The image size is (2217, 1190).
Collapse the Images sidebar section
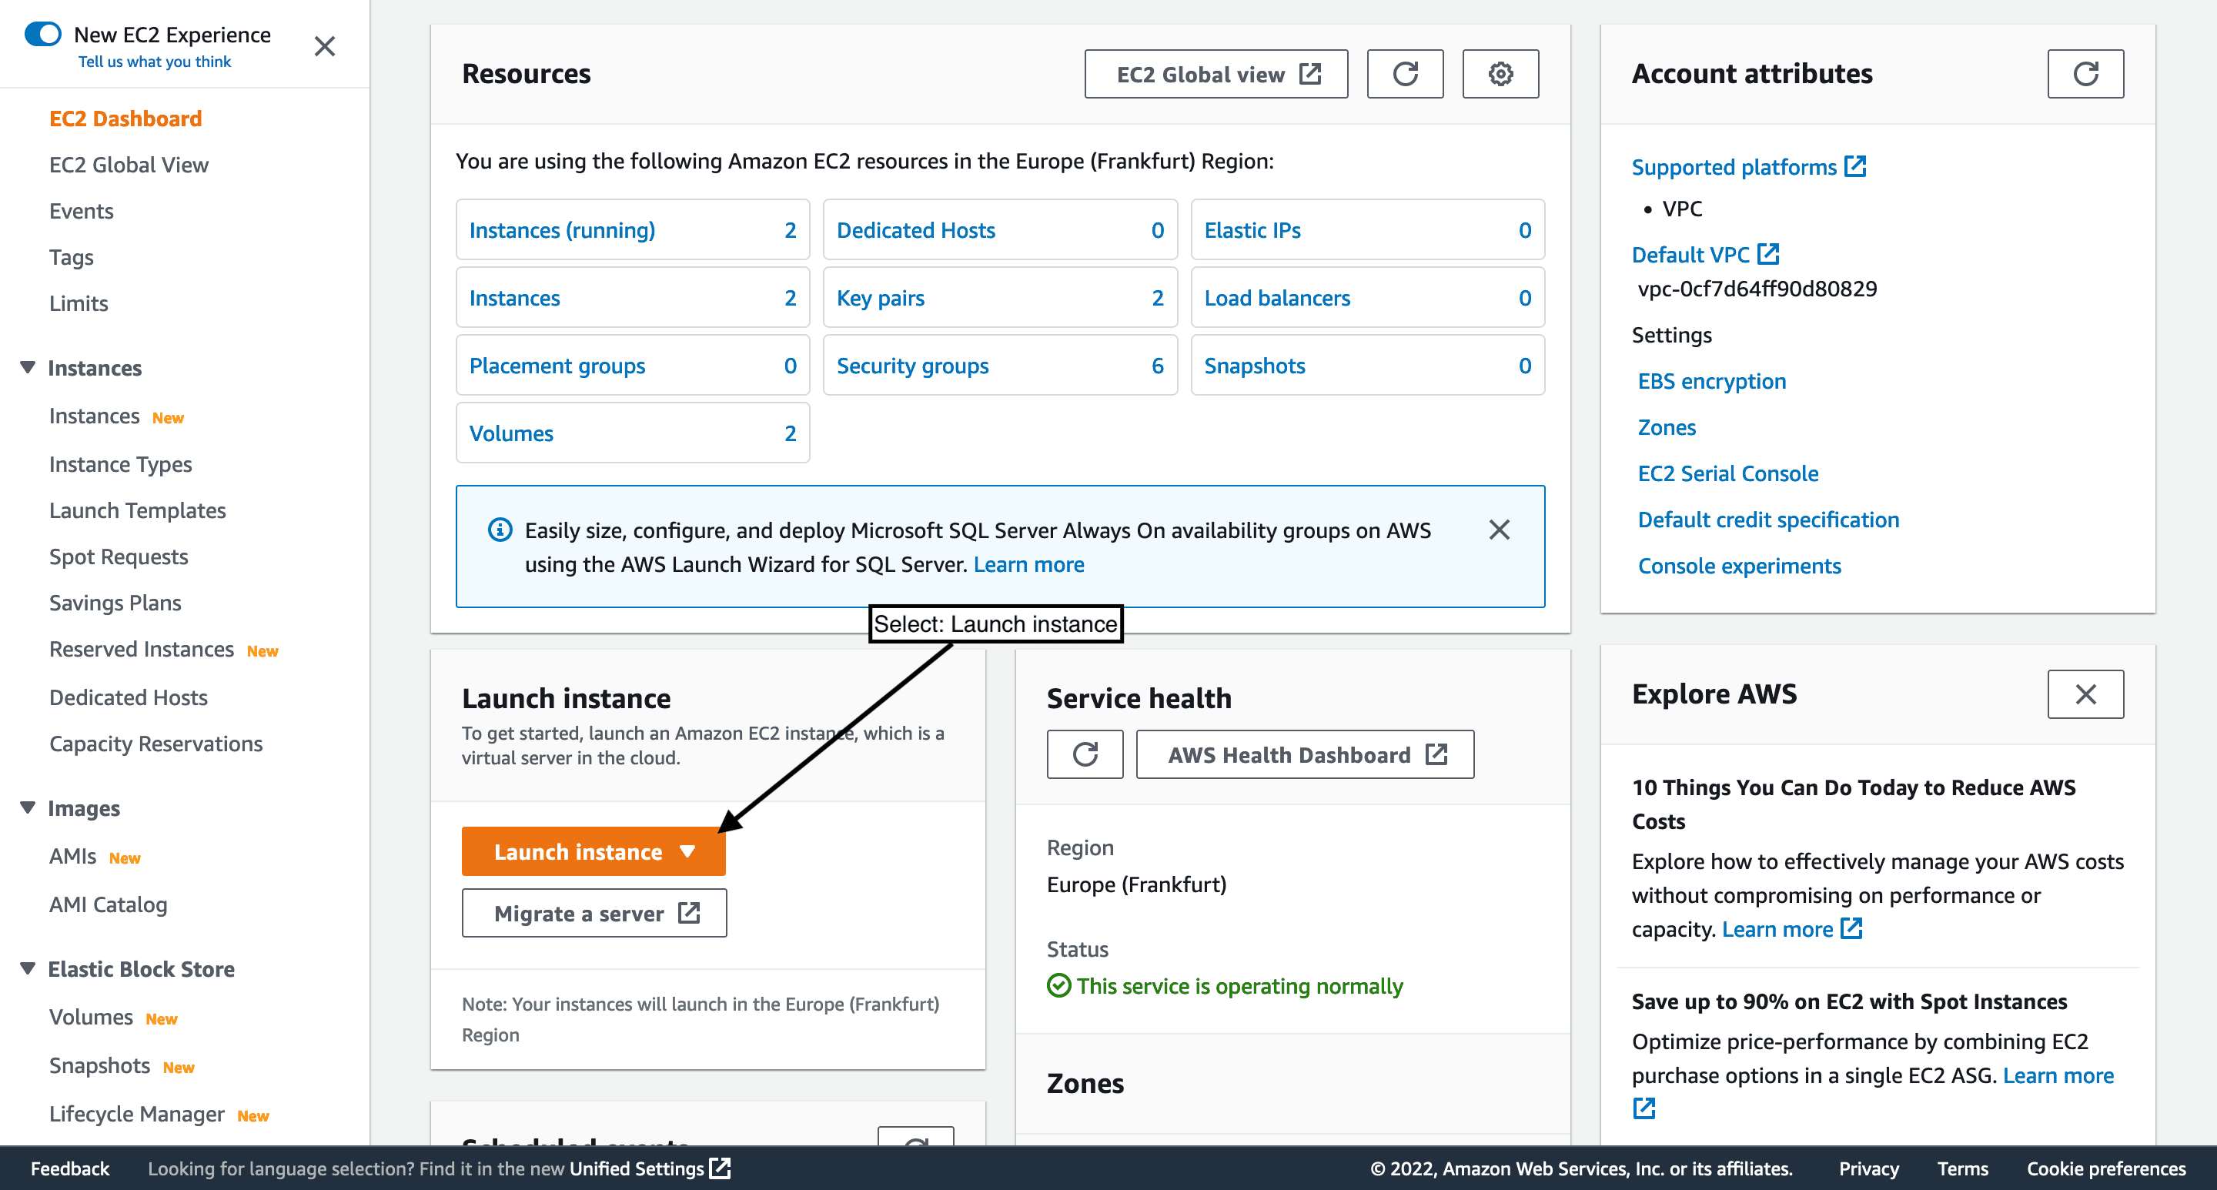[28, 808]
